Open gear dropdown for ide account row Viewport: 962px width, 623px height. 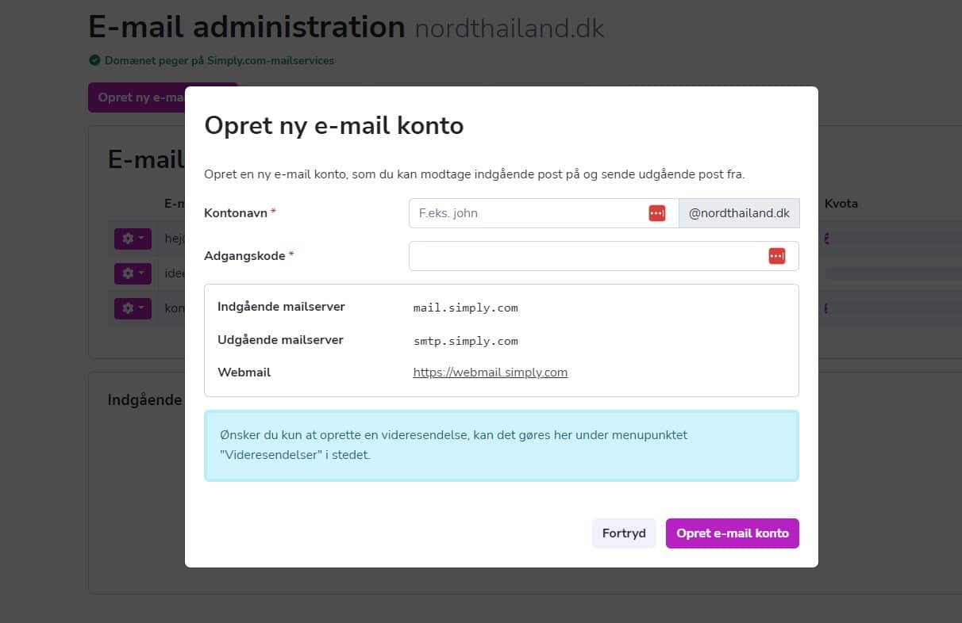pyautogui.click(x=133, y=273)
